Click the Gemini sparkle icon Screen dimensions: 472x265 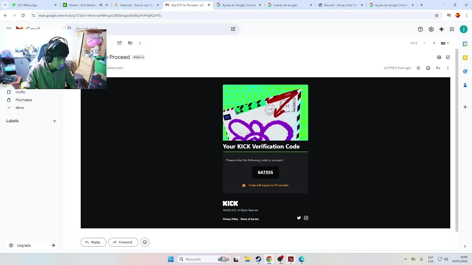pyautogui.click(x=441, y=29)
